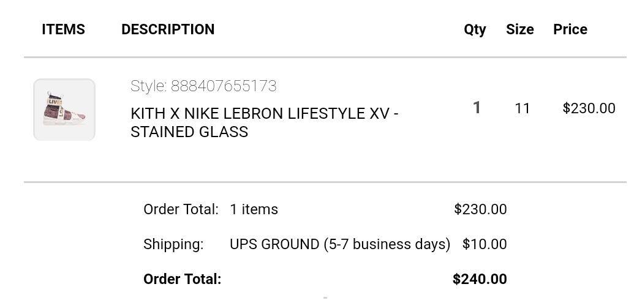Click the Size column header

coord(520,29)
